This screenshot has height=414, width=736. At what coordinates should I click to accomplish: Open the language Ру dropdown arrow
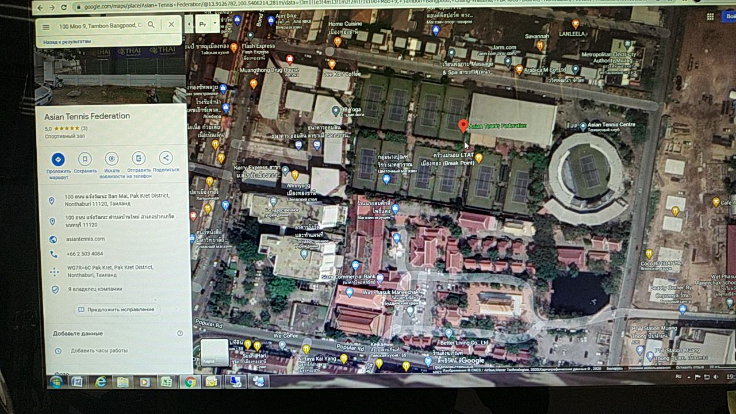(214, 24)
